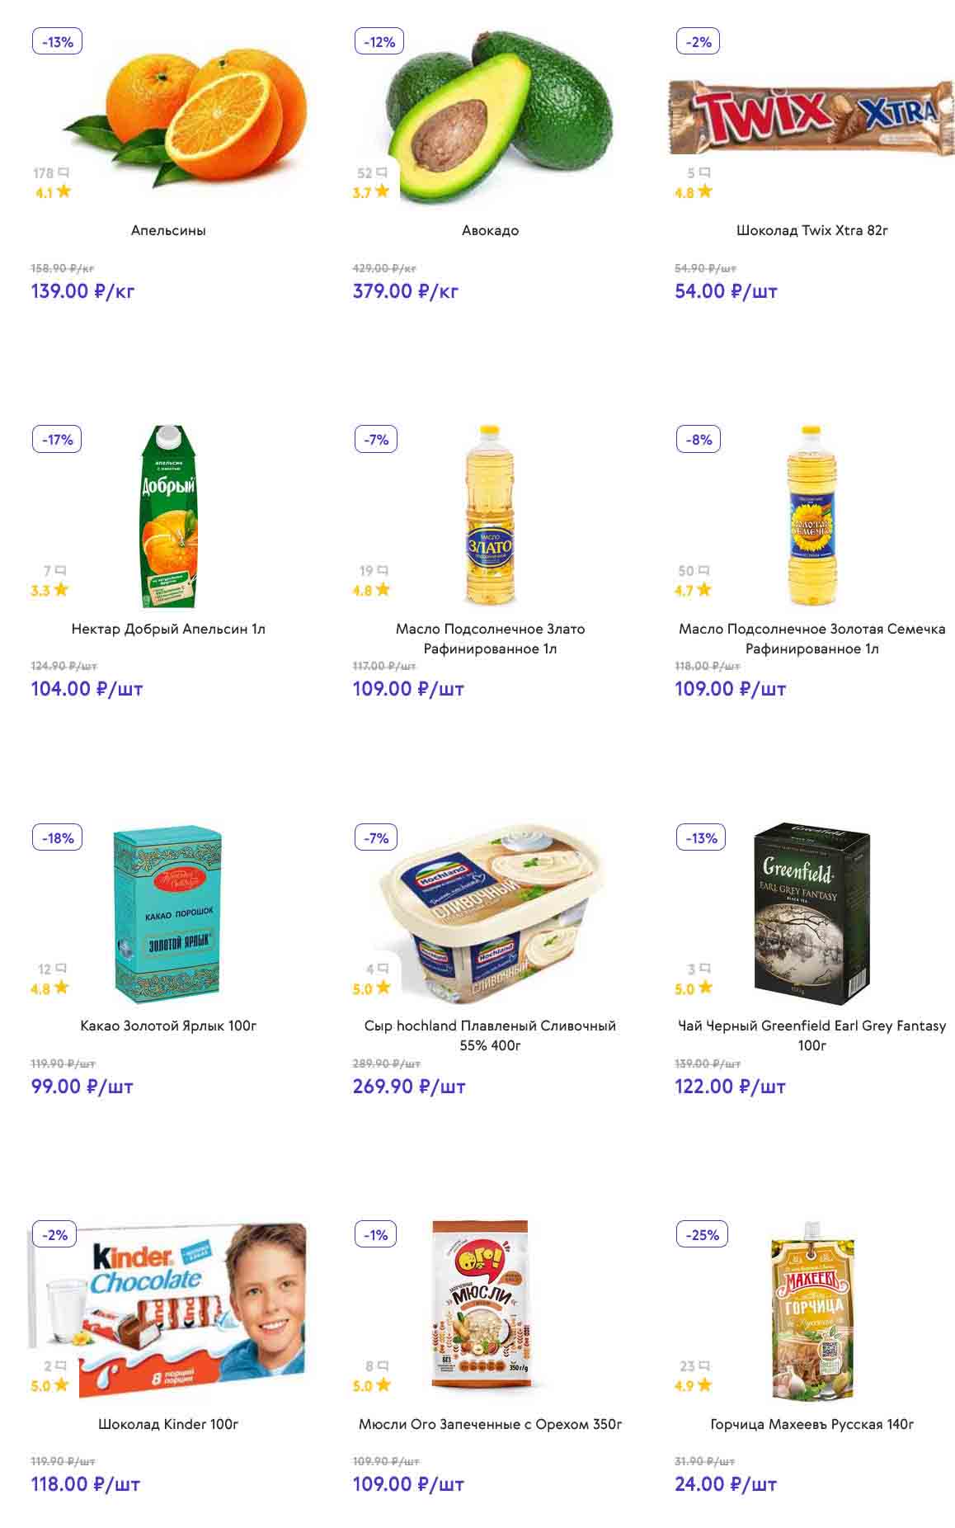Screen dimensions: 955x1528
Task: Click the rating star on Нектар Добрый
Action: [x=60, y=590]
